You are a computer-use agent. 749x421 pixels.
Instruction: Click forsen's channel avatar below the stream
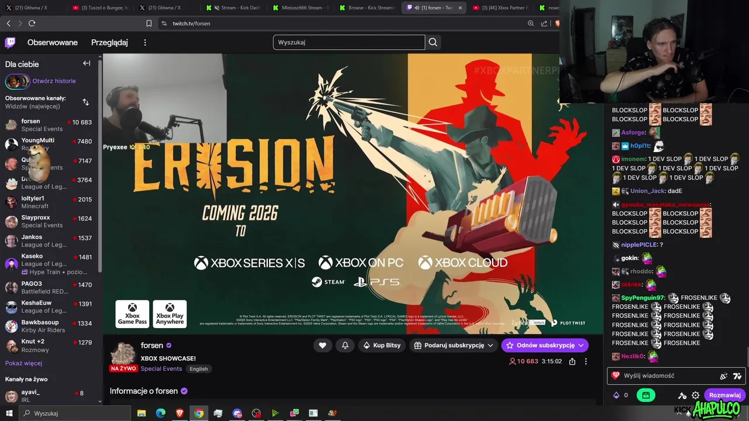123,354
